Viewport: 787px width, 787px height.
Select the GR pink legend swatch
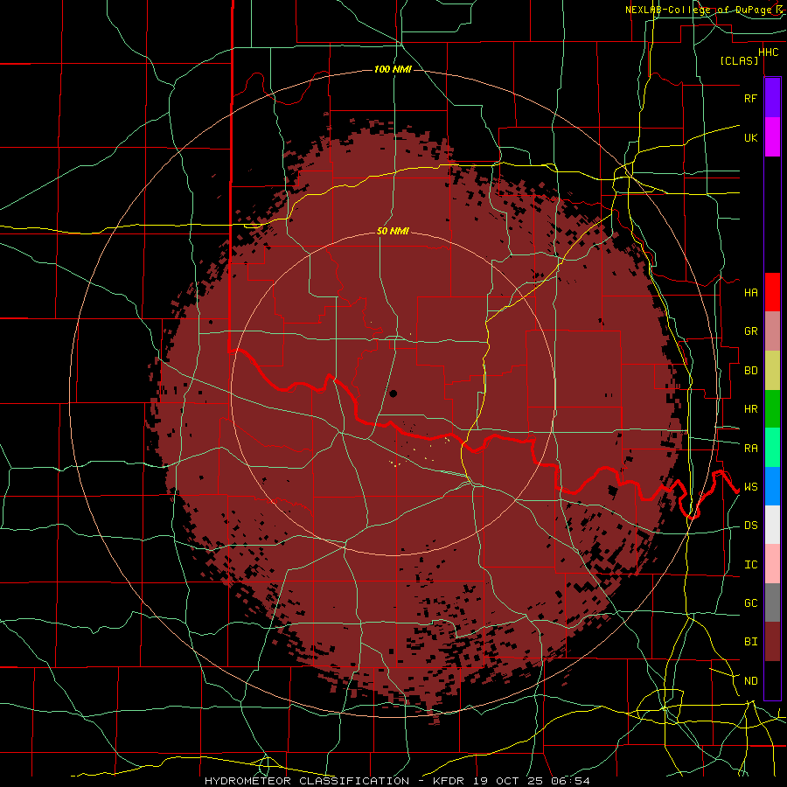772,331
